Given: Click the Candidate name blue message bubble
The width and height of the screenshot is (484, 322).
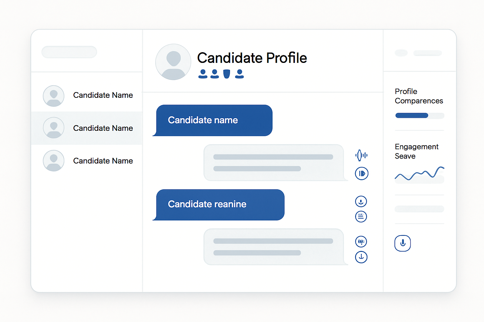Looking at the screenshot, I should [213, 120].
